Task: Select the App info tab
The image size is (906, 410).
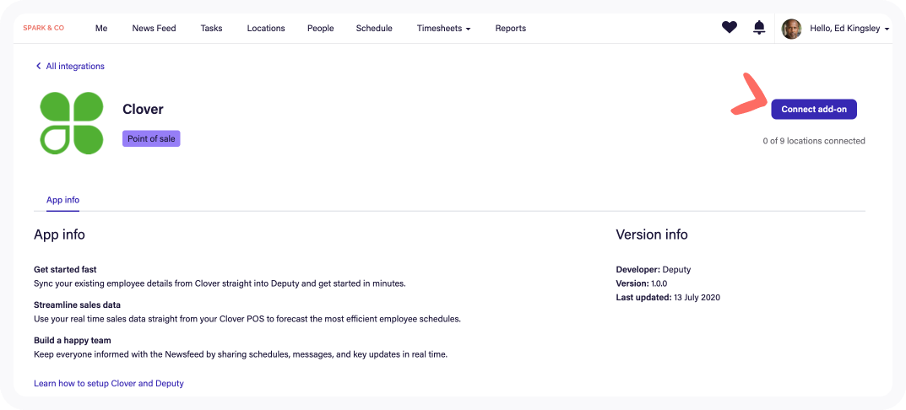Action: [63, 201]
